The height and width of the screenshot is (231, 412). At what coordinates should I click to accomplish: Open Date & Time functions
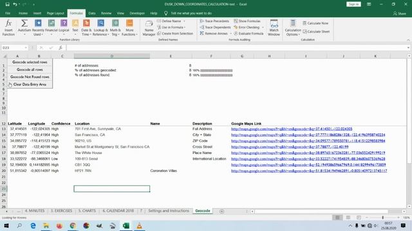[86, 28]
